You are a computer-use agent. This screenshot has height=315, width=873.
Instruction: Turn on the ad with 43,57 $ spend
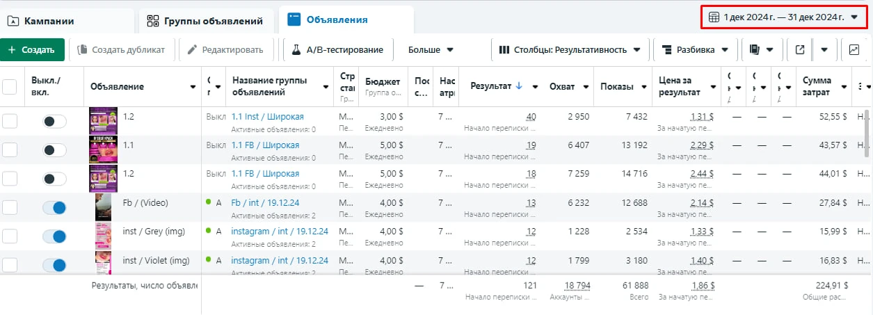pyautogui.click(x=54, y=150)
